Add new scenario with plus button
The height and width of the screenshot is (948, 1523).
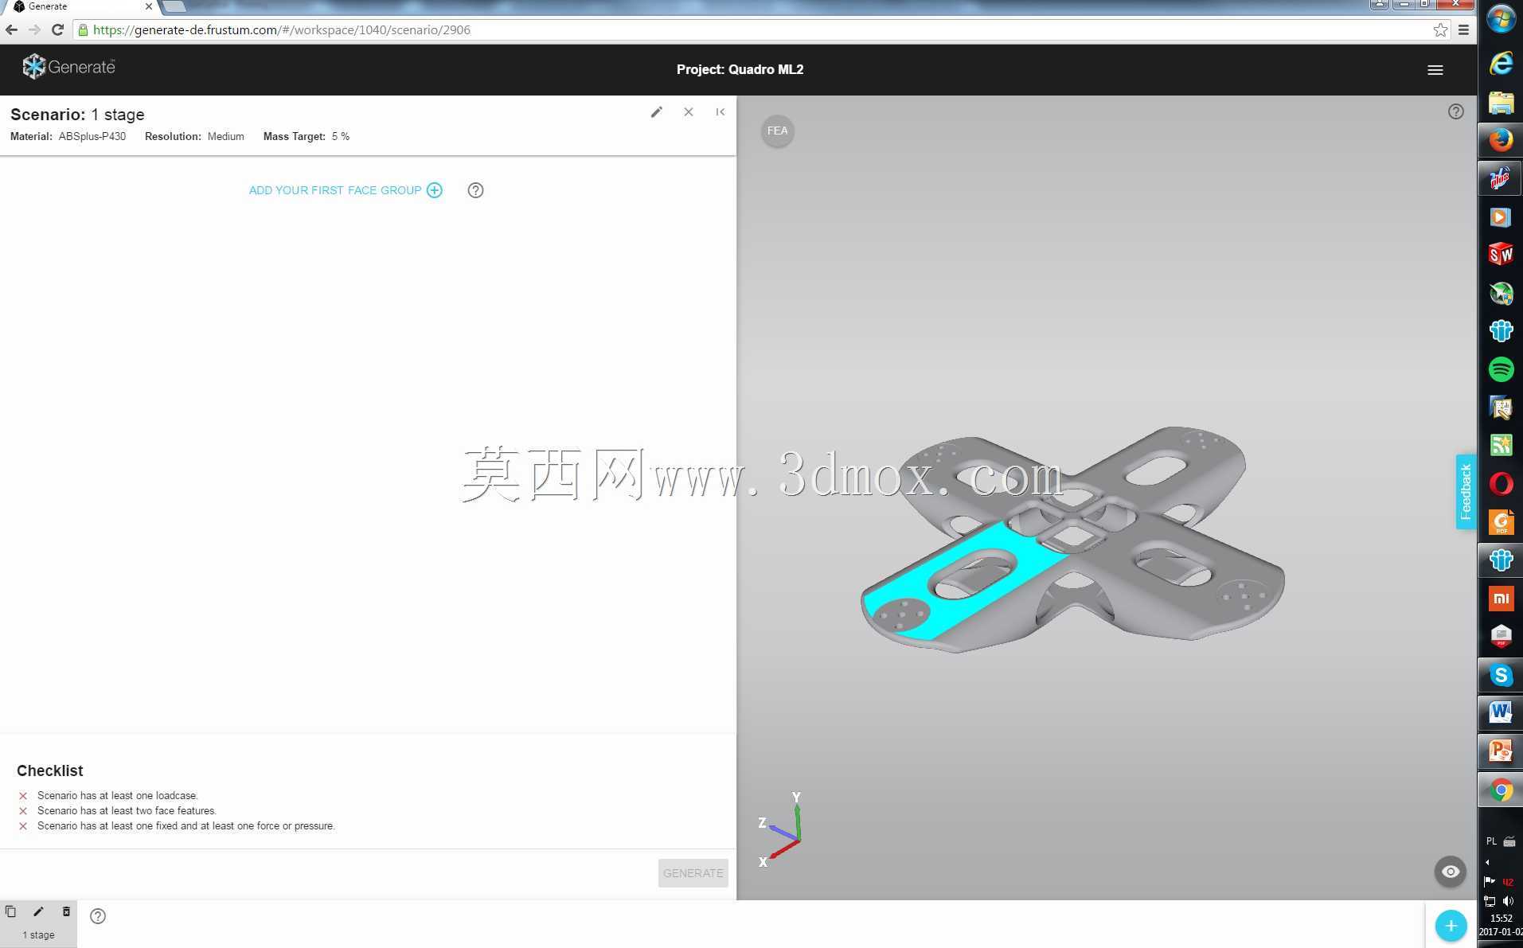(x=1451, y=926)
